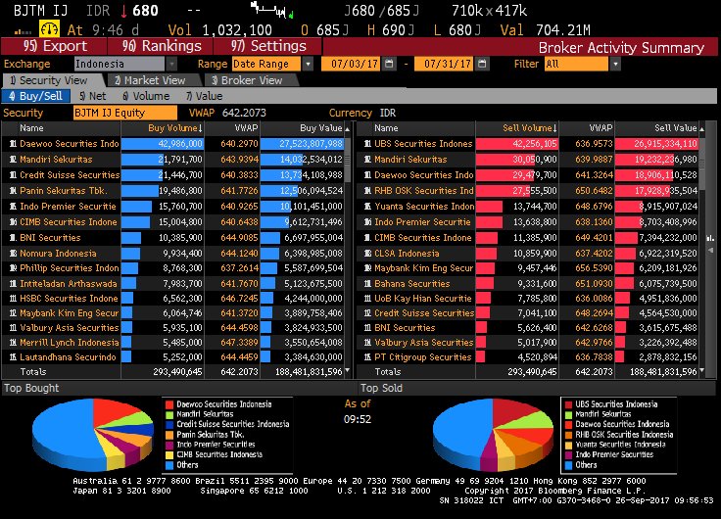Switch to the Market View tab
Screen dimensions: 721x519
[149, 80]
